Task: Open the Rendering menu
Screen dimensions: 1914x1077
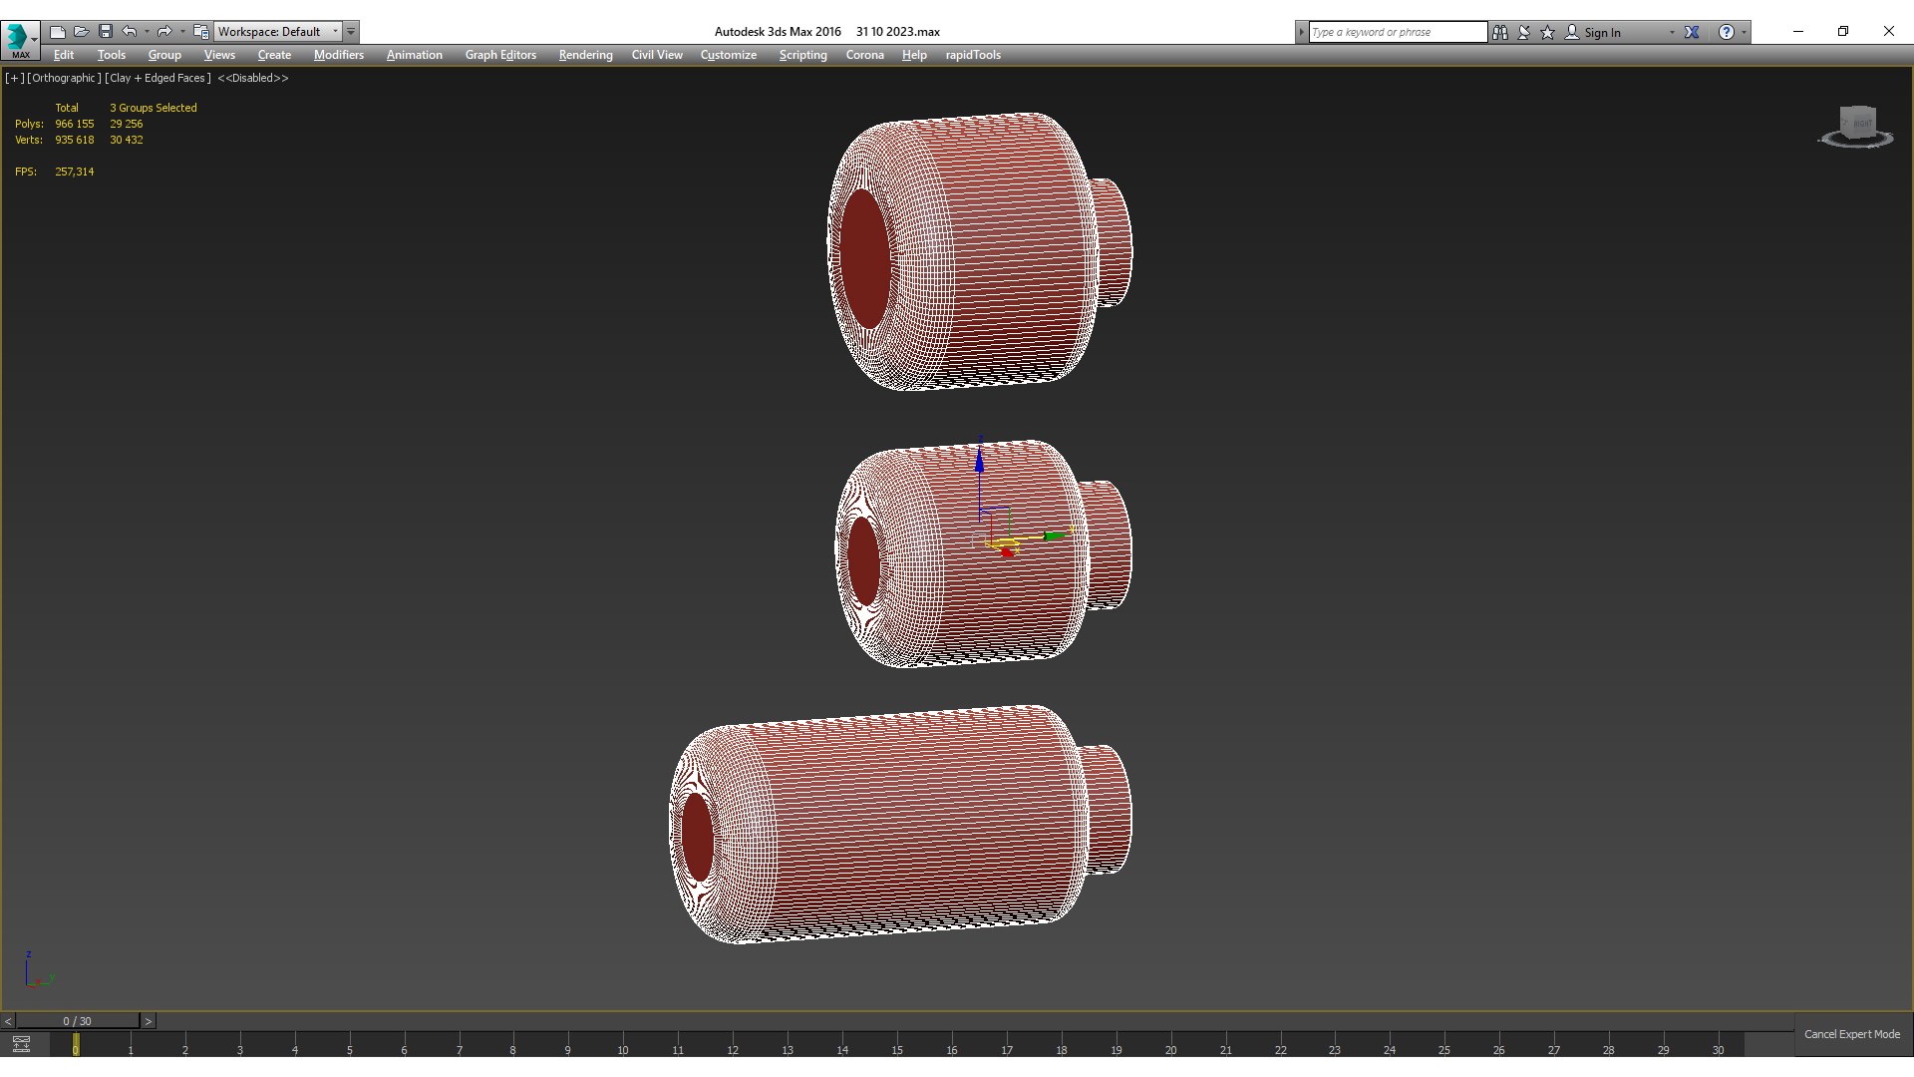Action: click(585, 55)
